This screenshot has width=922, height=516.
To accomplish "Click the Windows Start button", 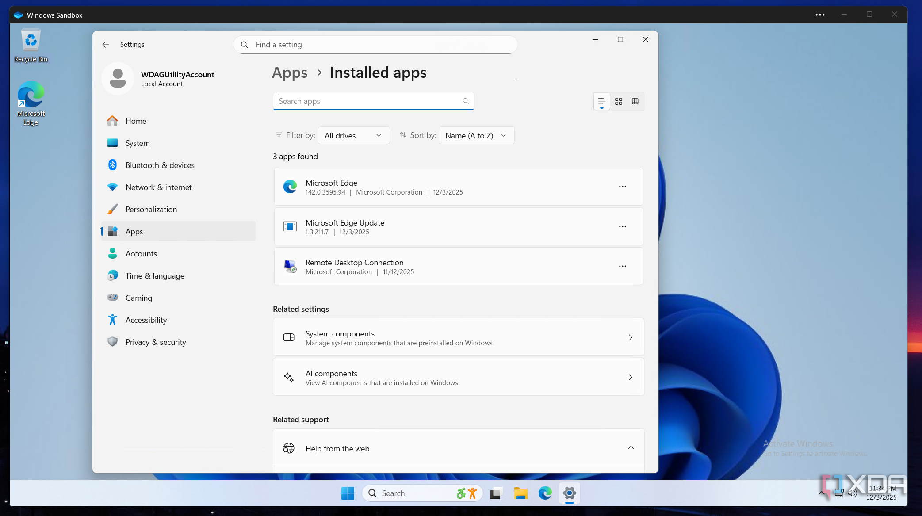I will [348, 493].
